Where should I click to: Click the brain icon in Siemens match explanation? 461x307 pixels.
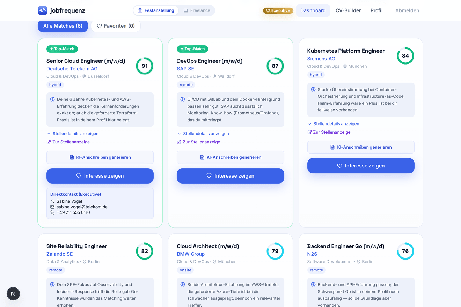pos(313,89)
